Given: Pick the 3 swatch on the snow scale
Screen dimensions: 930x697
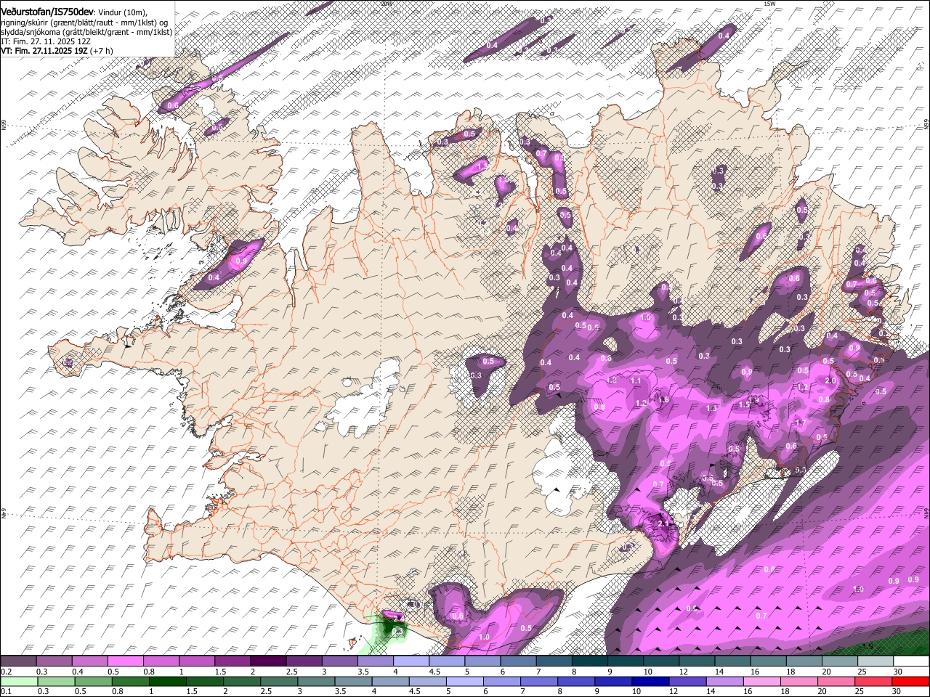Looking at the screenshot, I should click(x=339, y=661).
